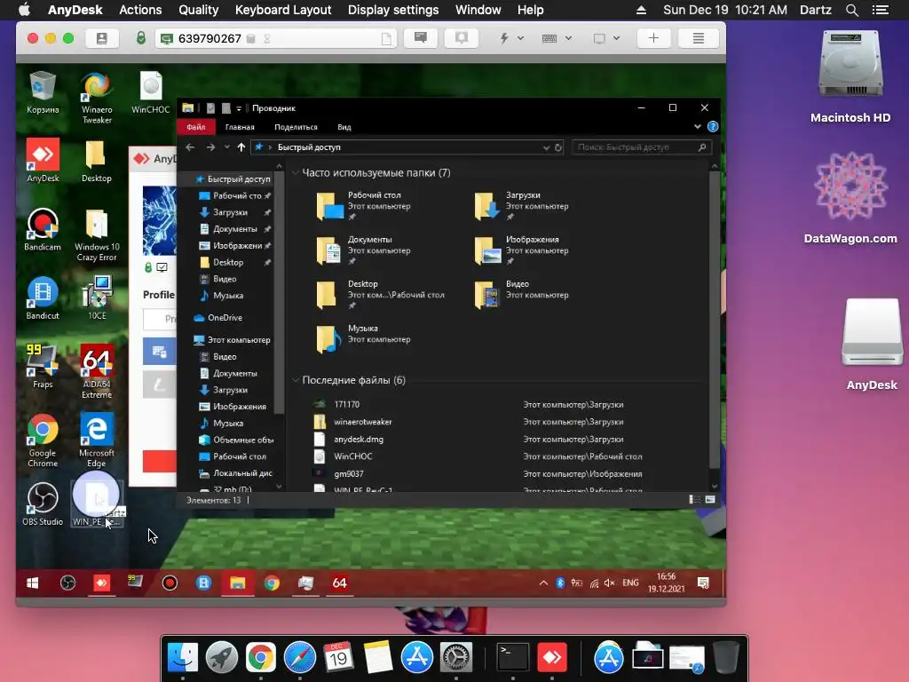Select the Вид ribbon tab
This screenshot has width=909, height=682.
tap(344, 127)
